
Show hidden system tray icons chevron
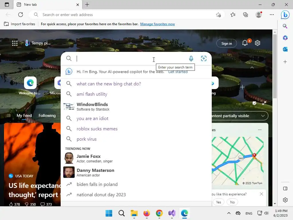click(229, 213)
